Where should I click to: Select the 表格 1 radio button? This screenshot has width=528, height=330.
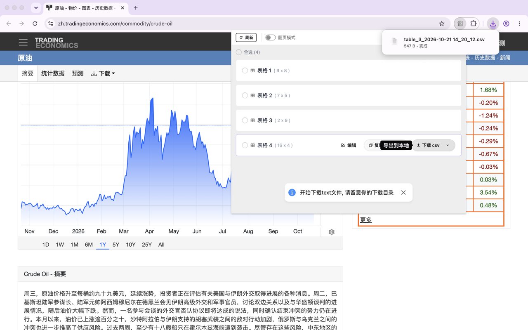click(x=245, y=71)
